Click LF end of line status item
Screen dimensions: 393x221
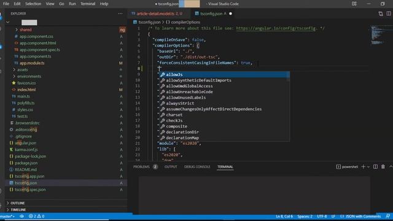[x=333, y=216]
